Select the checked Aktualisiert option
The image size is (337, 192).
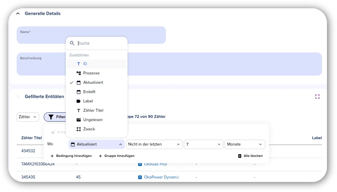(97, 83)
